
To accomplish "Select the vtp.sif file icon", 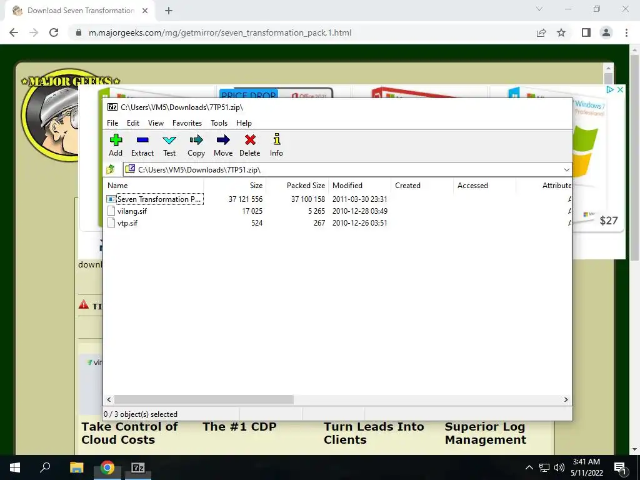I will click(111, 223).
